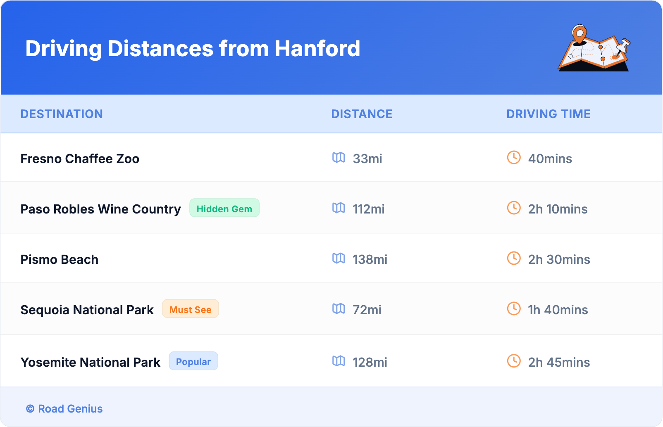Click the clock icon next to 2h 45mins

[514, 361]
